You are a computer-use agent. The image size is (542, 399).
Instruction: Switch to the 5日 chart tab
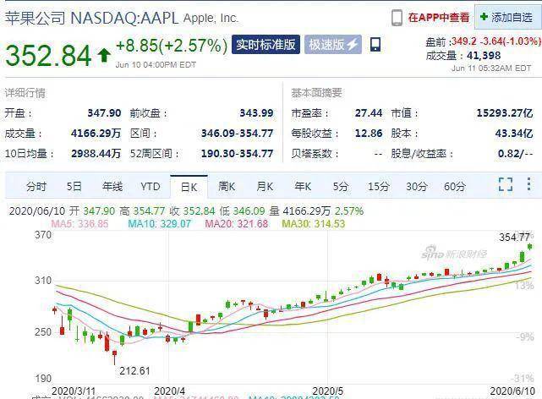[x=74, y=187]
